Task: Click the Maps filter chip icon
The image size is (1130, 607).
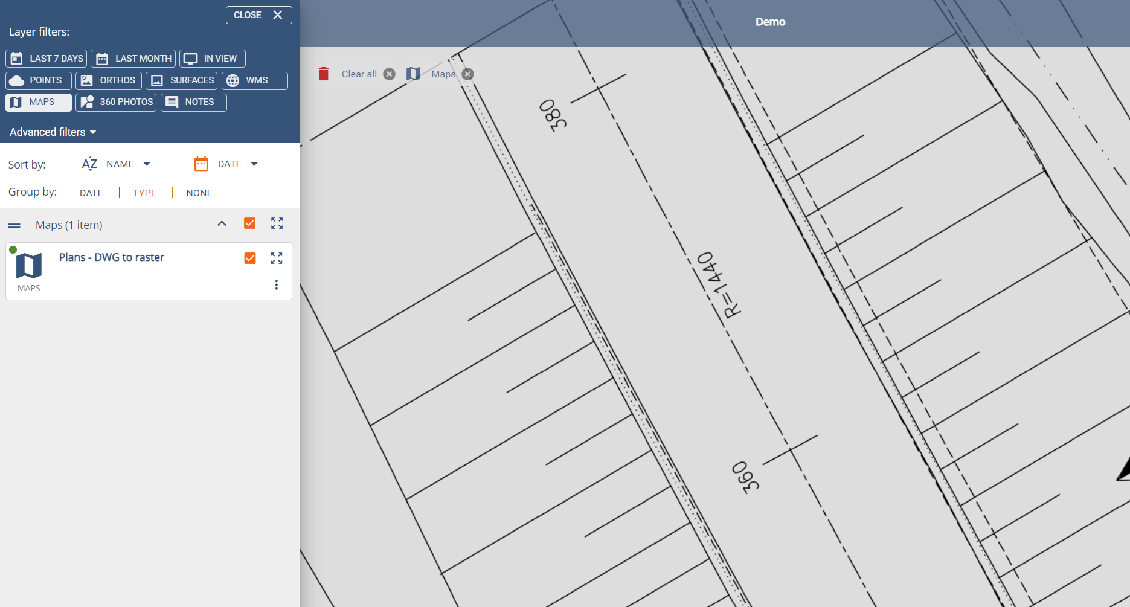Action: pos(413,74)
